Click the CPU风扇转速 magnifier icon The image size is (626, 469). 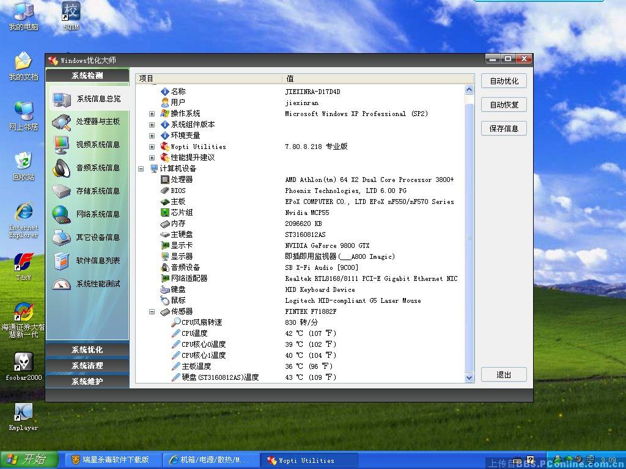coord(175,322)
